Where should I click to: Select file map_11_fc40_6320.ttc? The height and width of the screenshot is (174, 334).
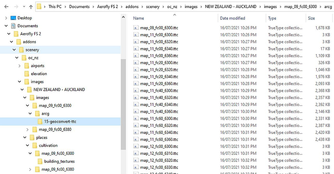point(159,98)
